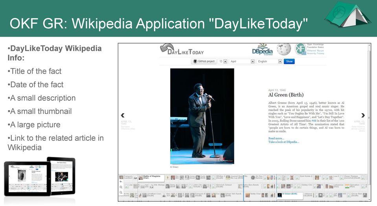The width and height of the screenshot is (377, 206).
Task: Open the language dropdown showing English
Action: [269, 61]
